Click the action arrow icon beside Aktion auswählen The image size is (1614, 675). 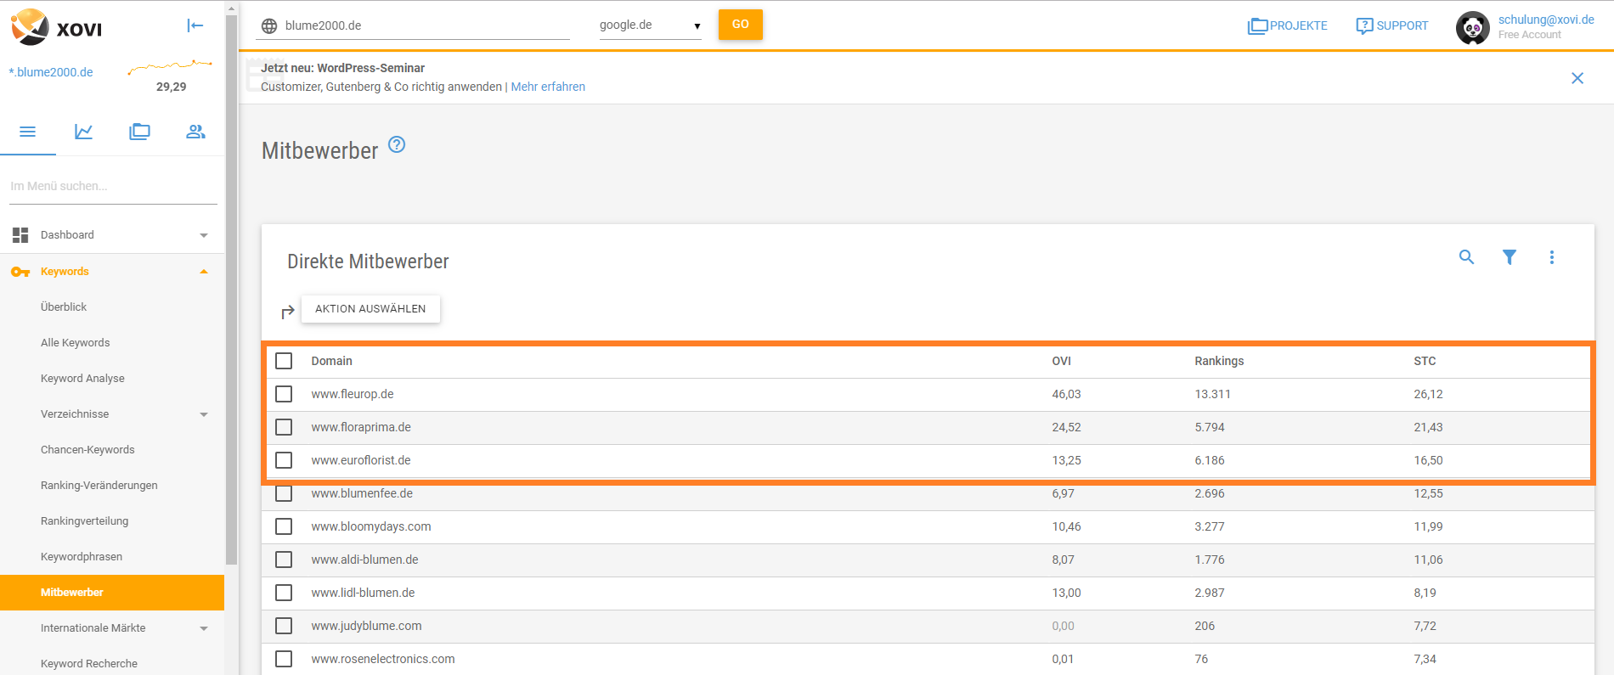(288, 312)
